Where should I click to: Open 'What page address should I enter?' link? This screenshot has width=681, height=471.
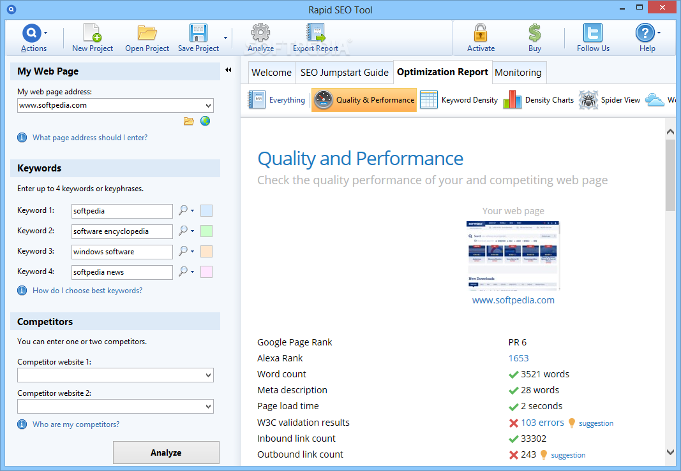(90, 138)
